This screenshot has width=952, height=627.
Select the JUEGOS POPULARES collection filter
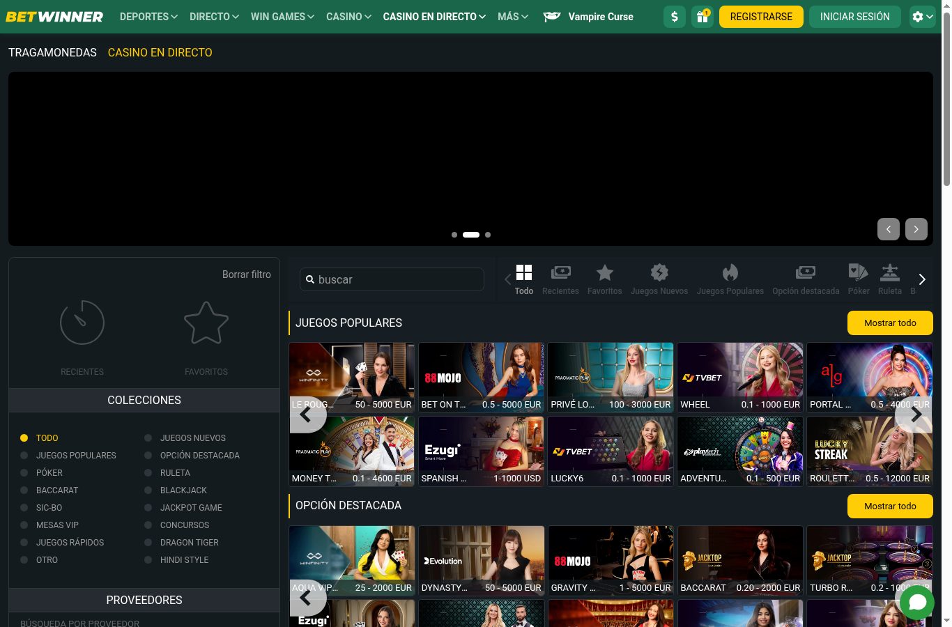68,456
